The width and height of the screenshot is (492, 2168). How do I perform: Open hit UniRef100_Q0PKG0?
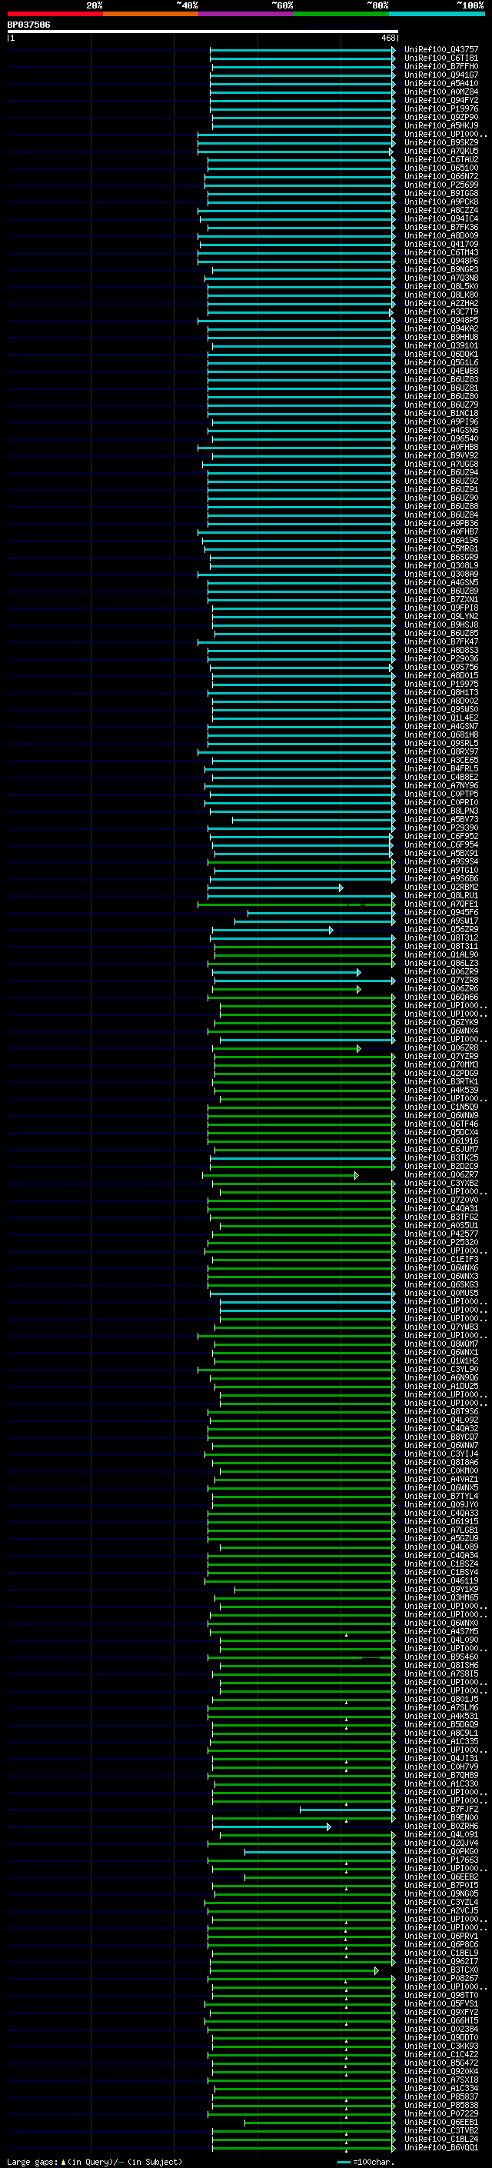pos(440,1852)
